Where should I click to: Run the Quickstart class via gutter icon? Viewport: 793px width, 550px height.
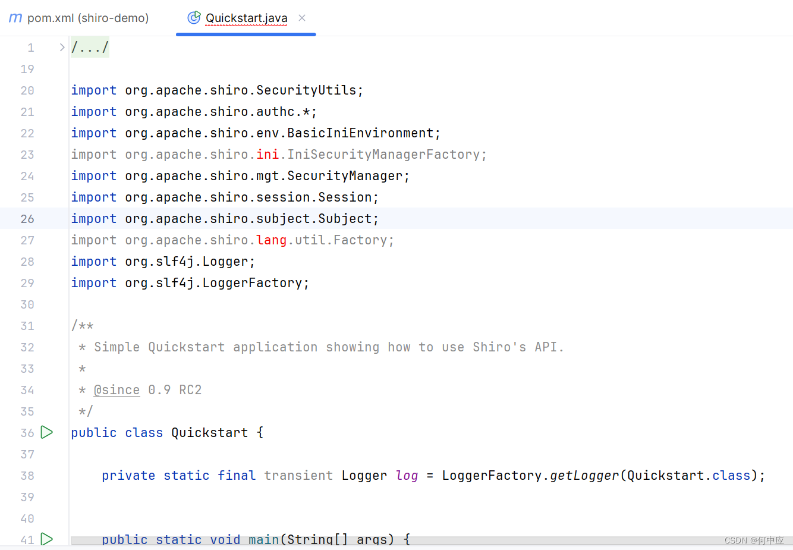click(x=47, y=432)
